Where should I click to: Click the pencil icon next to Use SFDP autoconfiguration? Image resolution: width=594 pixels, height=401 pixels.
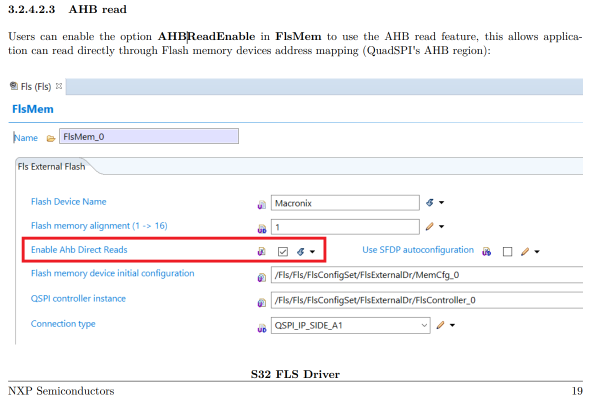click(525, 251)
